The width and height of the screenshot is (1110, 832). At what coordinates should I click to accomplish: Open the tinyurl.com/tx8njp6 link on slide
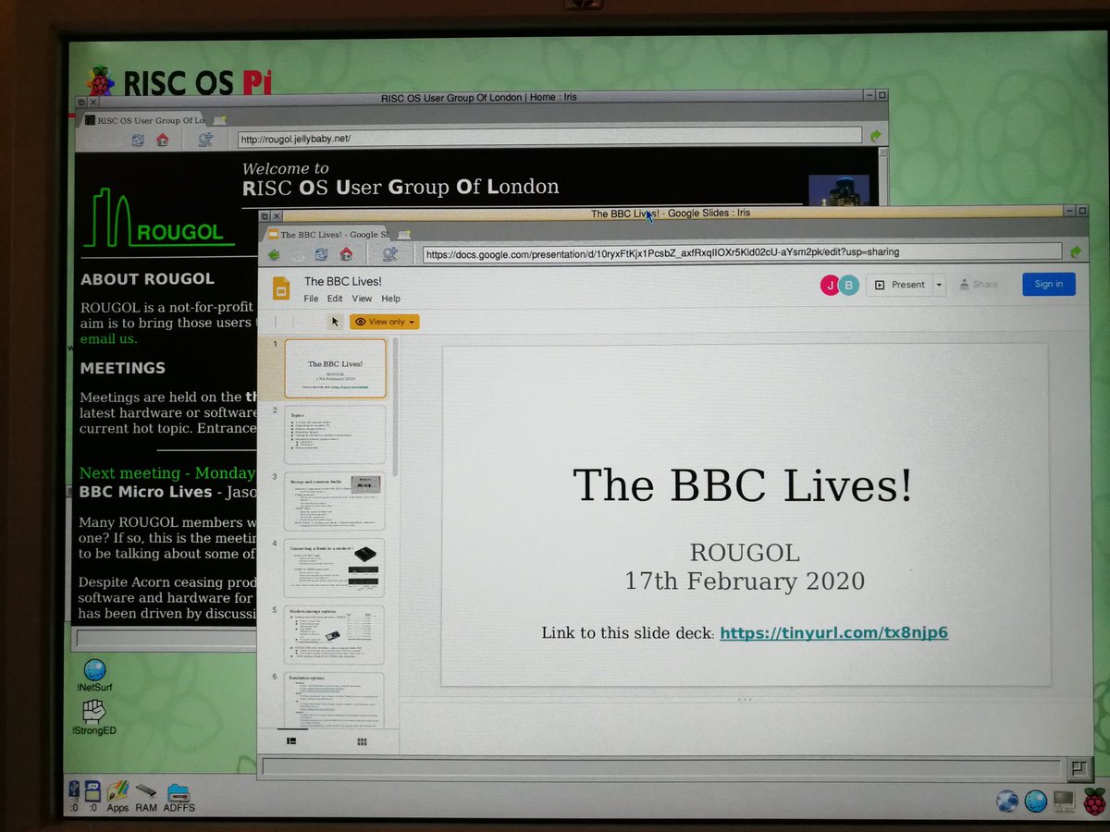(833, 633)
